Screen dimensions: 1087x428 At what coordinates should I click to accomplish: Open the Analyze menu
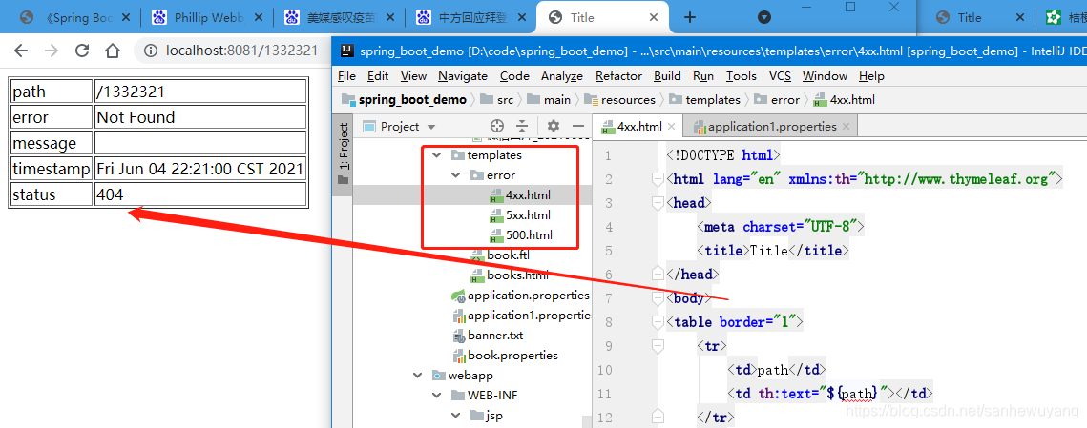click(x=561, y=75)
